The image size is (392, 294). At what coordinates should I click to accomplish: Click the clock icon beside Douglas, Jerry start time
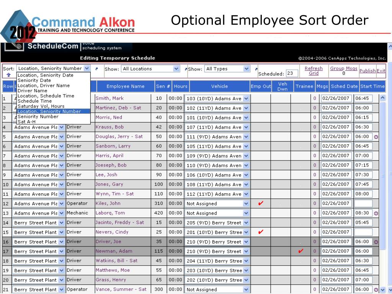tap(376, 137)
